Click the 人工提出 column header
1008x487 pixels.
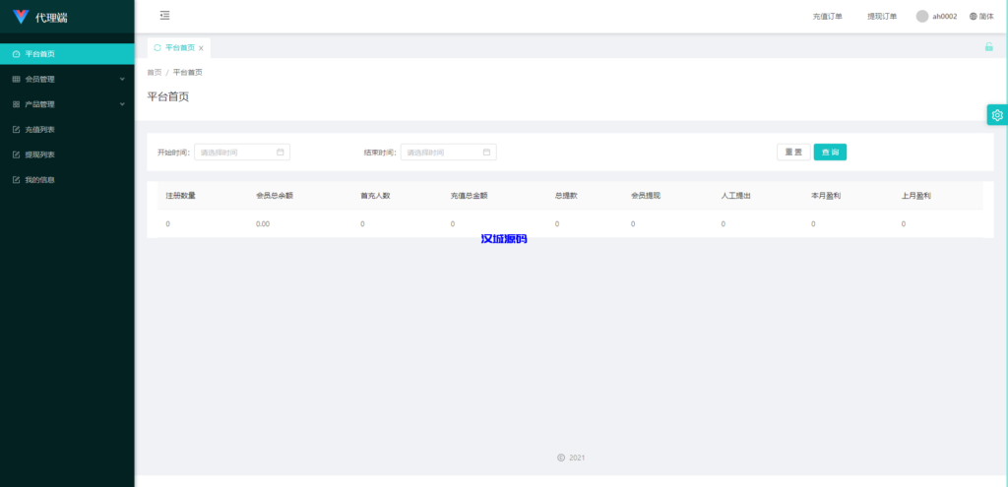coord(736,196)
